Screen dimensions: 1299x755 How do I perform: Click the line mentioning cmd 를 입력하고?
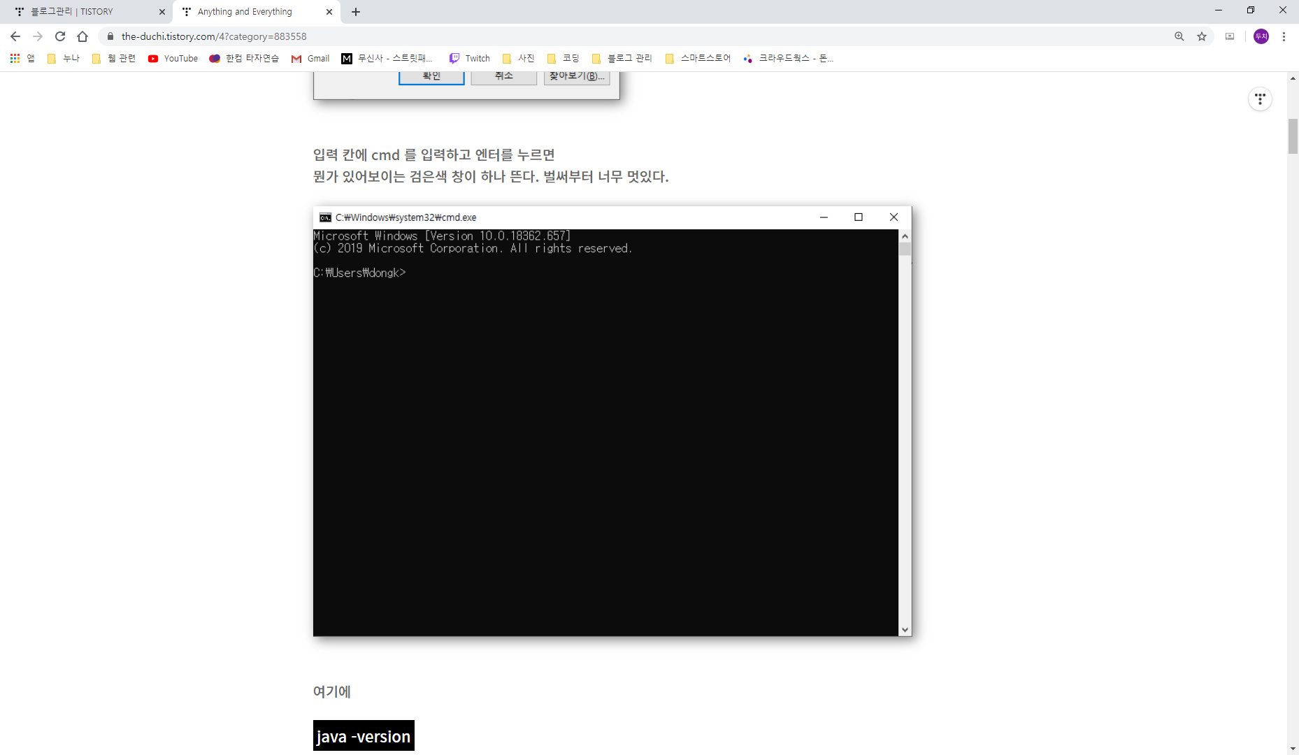coord(433,155)
